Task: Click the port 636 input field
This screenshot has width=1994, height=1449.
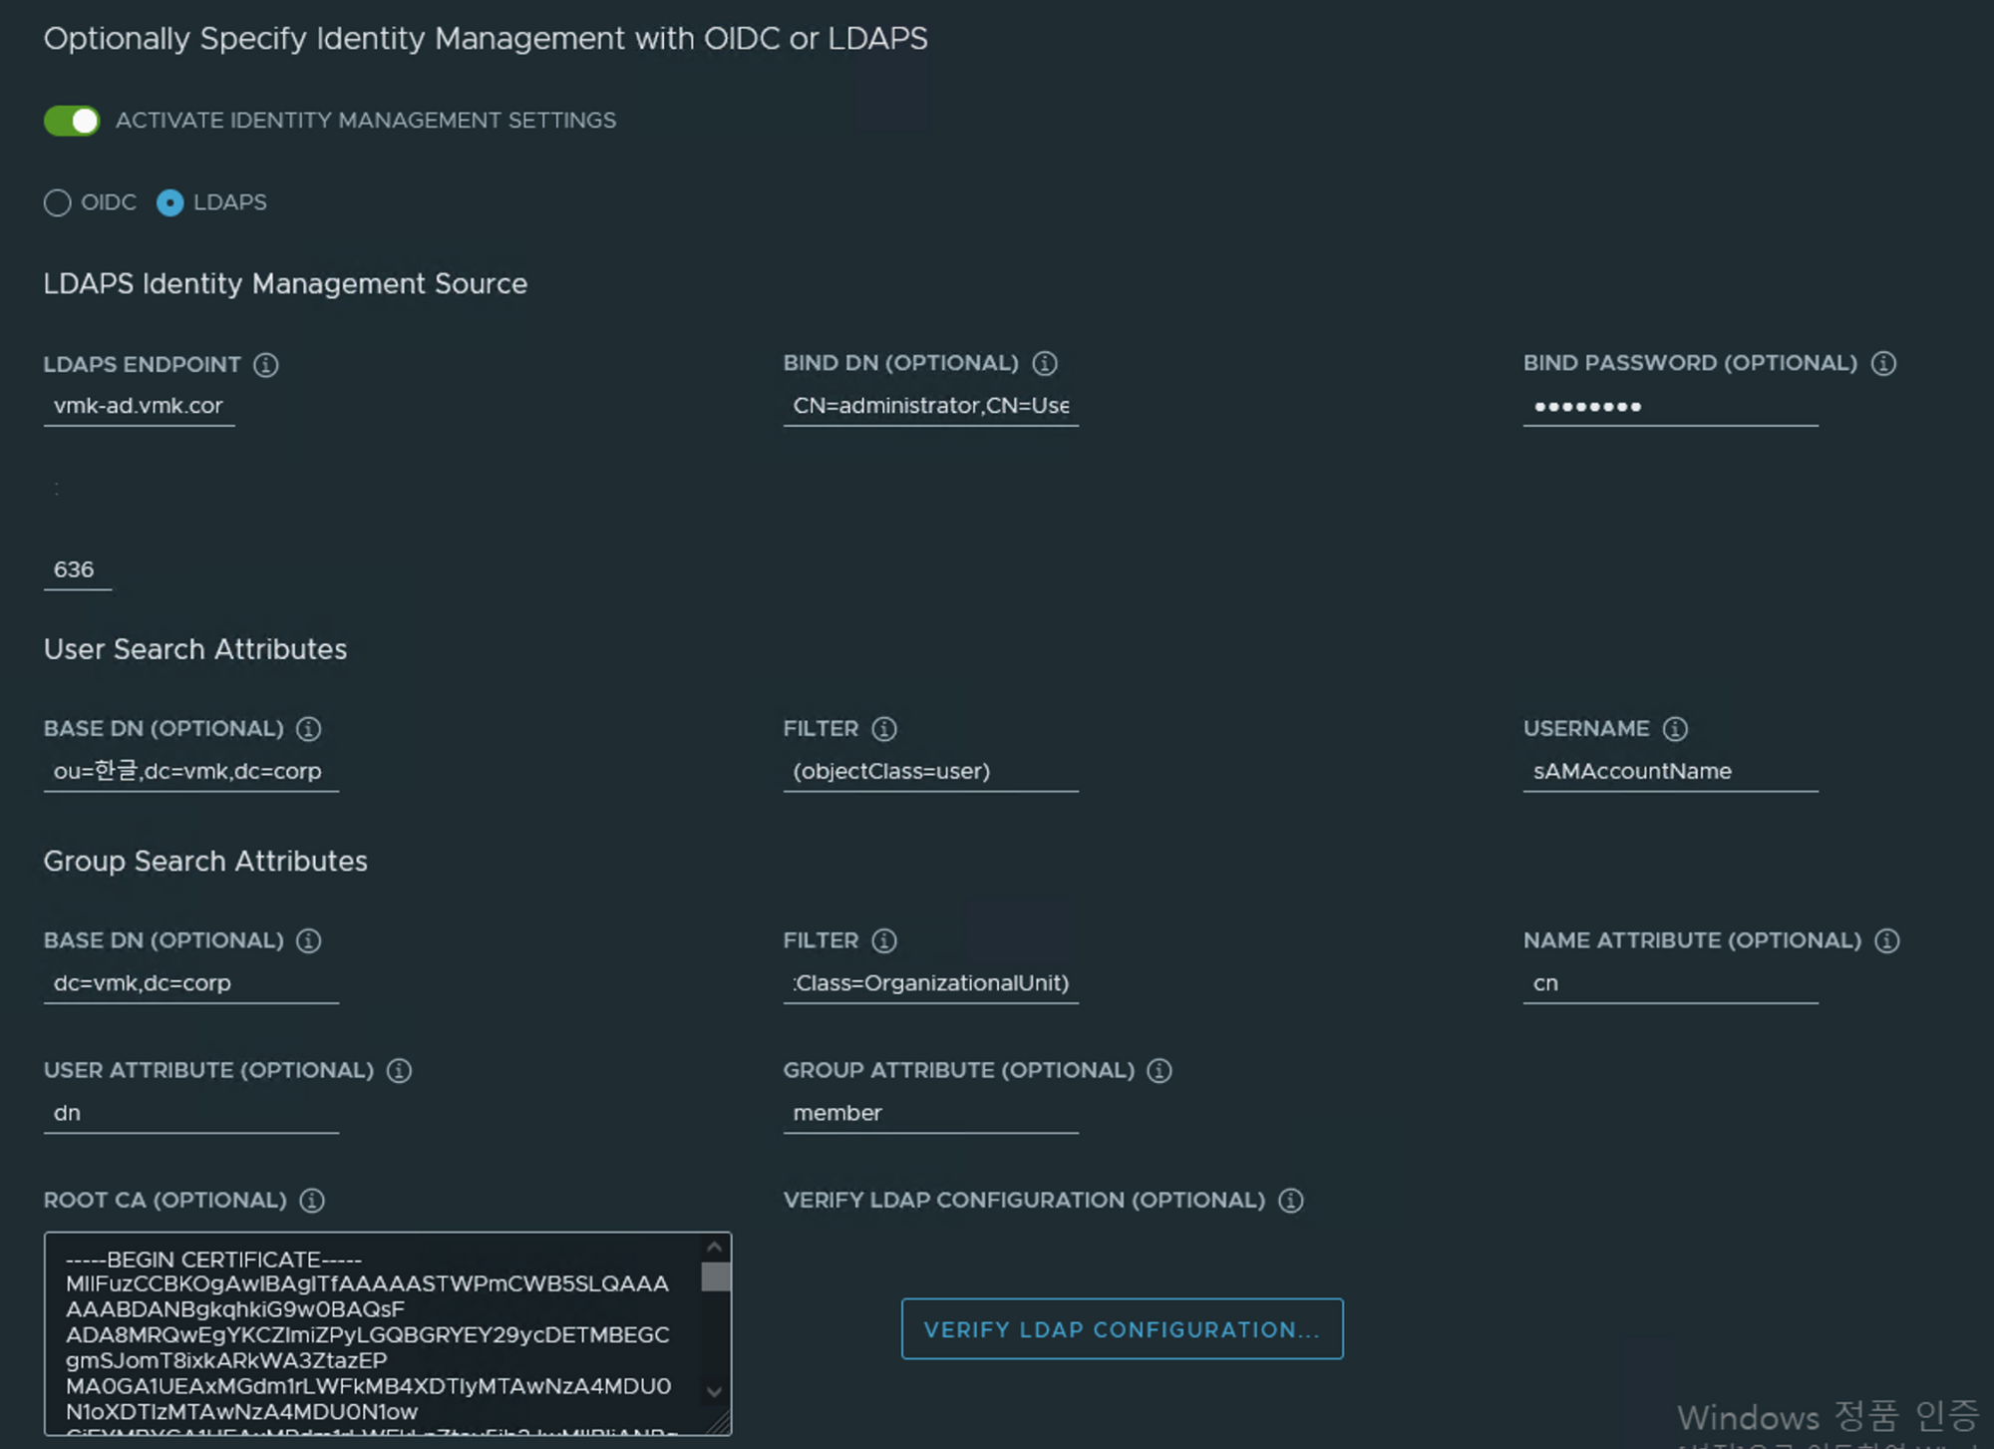Action: pos(77,570)
